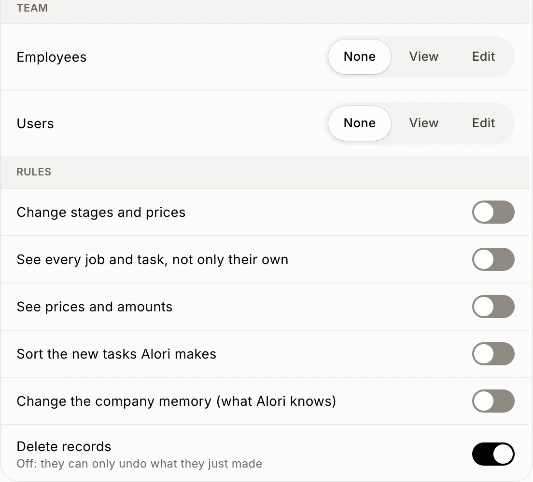Click the 'Delete records' label

pyautogui.click(x=64, y=447)
